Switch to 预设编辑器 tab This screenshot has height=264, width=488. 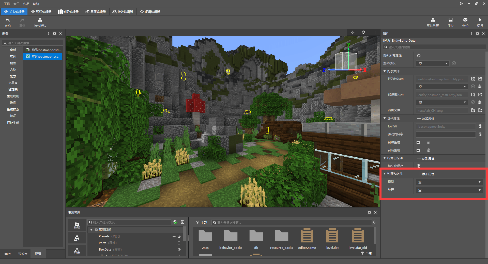pyautogui.click(x=41, y=12)
